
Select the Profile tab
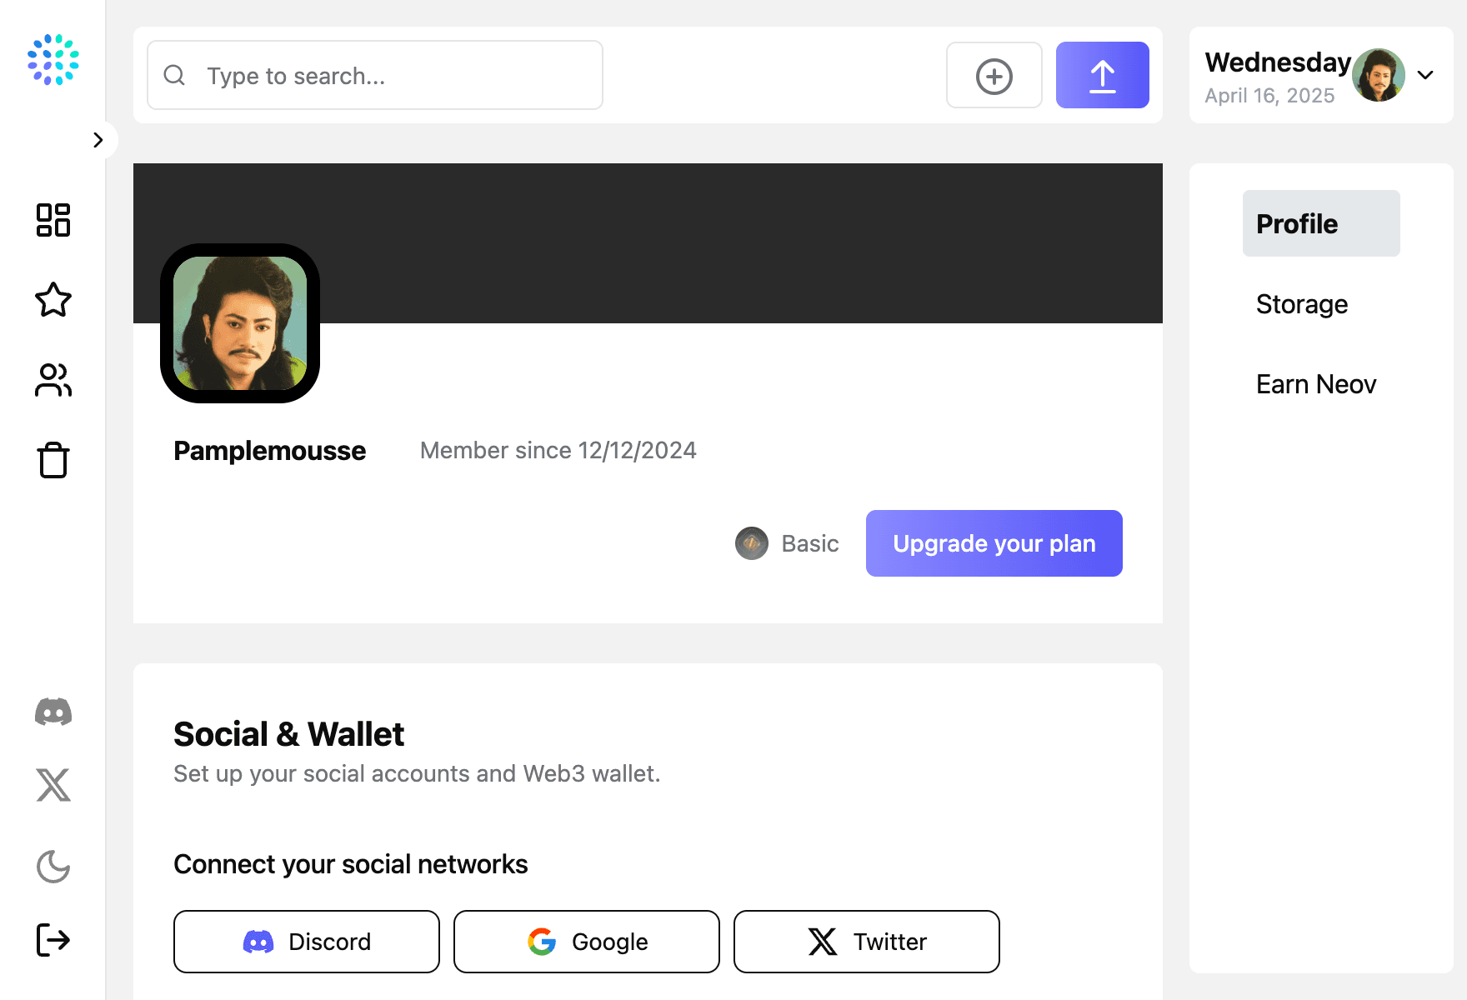pos(1320,223)
